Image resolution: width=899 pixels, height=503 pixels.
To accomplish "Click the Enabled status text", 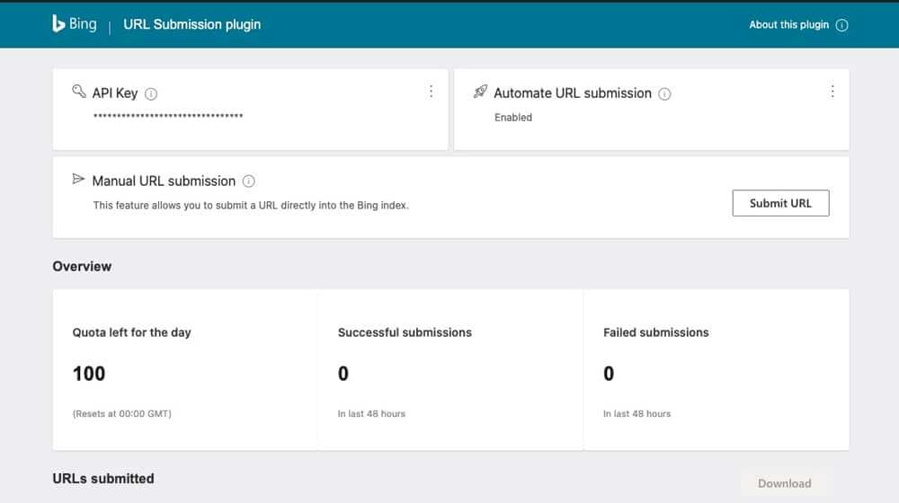I will tap(513, 118).
